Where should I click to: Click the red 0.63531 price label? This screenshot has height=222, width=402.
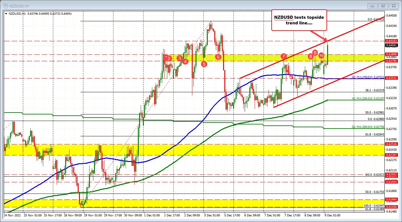(x=391, y=78)
